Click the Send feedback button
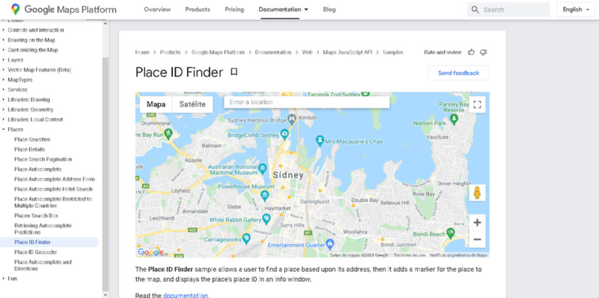Image resolution: width=599 pixels, height=298 pixels. 459,73
